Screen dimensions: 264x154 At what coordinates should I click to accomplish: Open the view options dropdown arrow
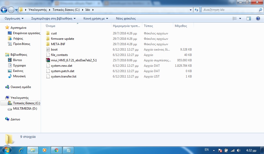pos(240,18)
